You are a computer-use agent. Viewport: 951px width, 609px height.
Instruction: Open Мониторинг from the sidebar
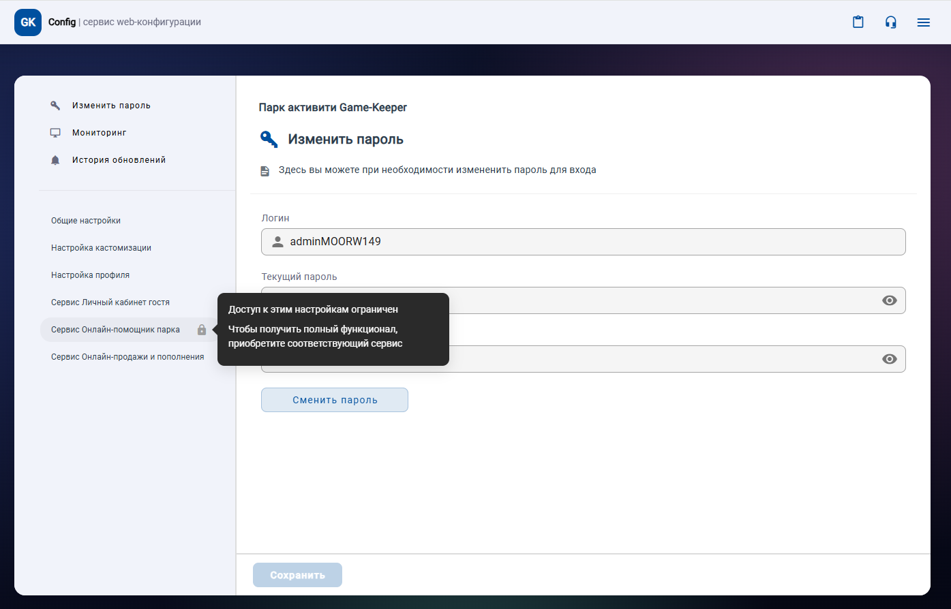100,133
